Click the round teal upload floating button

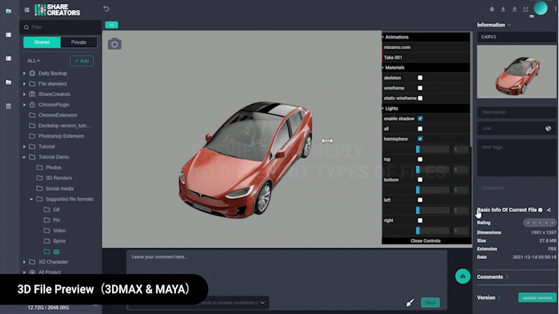tap(463, 276)
